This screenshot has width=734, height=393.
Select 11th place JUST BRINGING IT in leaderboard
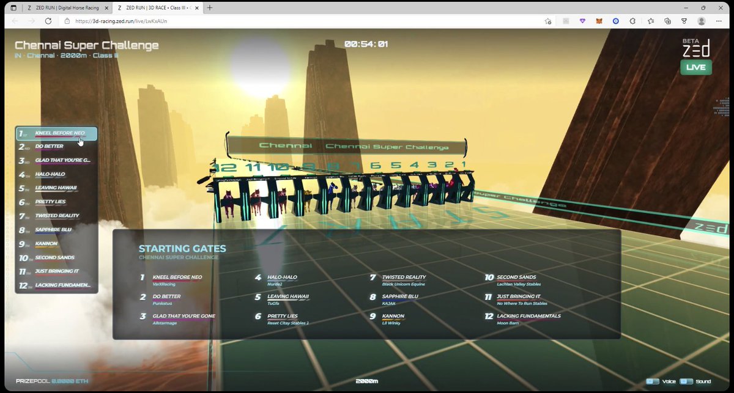(56, 272)
